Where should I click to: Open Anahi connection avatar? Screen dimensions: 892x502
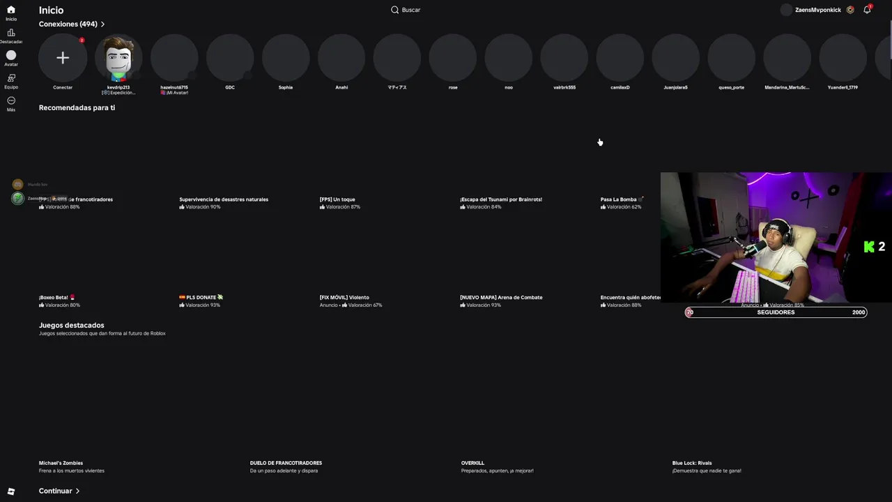pyautogui.click(x=341, y=58)
